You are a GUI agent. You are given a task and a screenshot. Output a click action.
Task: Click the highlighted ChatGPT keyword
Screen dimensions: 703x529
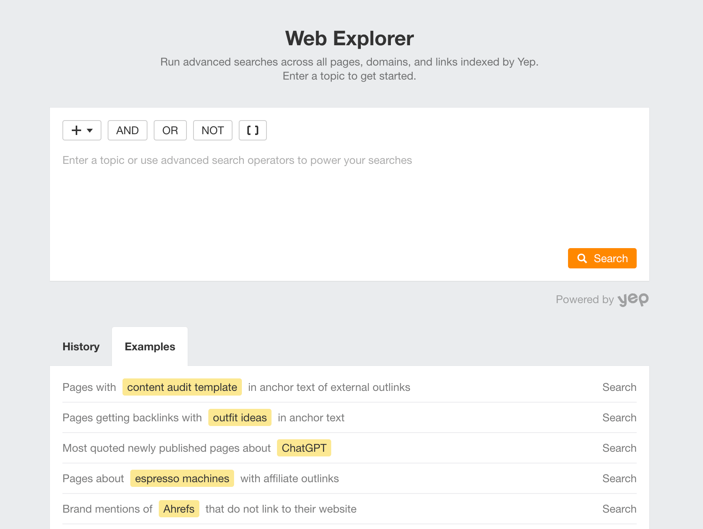click(x=304, y=448)
